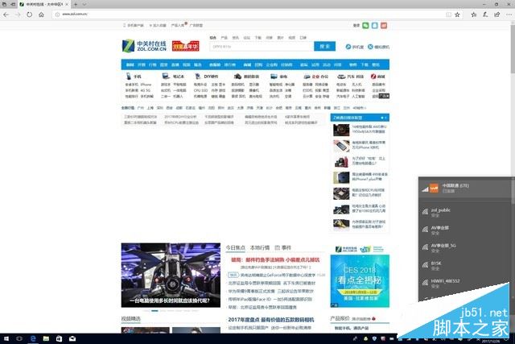Click the blue square icon beside WeChat
Image resolution: width=515 pixels, height=344 pixels.
point(374,25)
